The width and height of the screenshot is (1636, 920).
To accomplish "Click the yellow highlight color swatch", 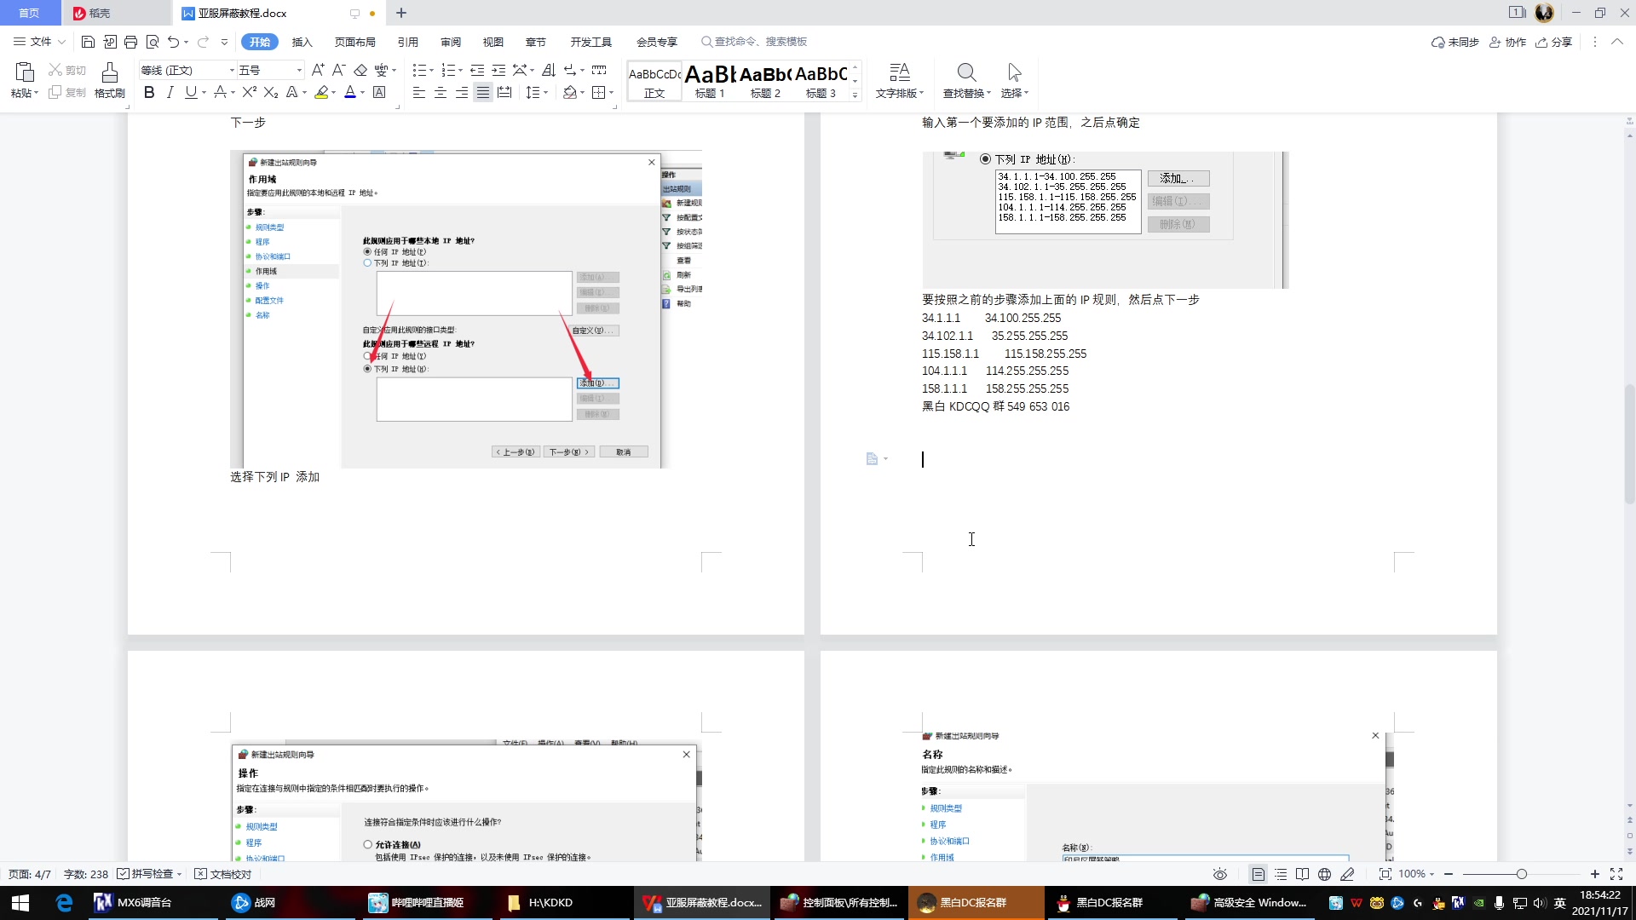I will [321, 92].
